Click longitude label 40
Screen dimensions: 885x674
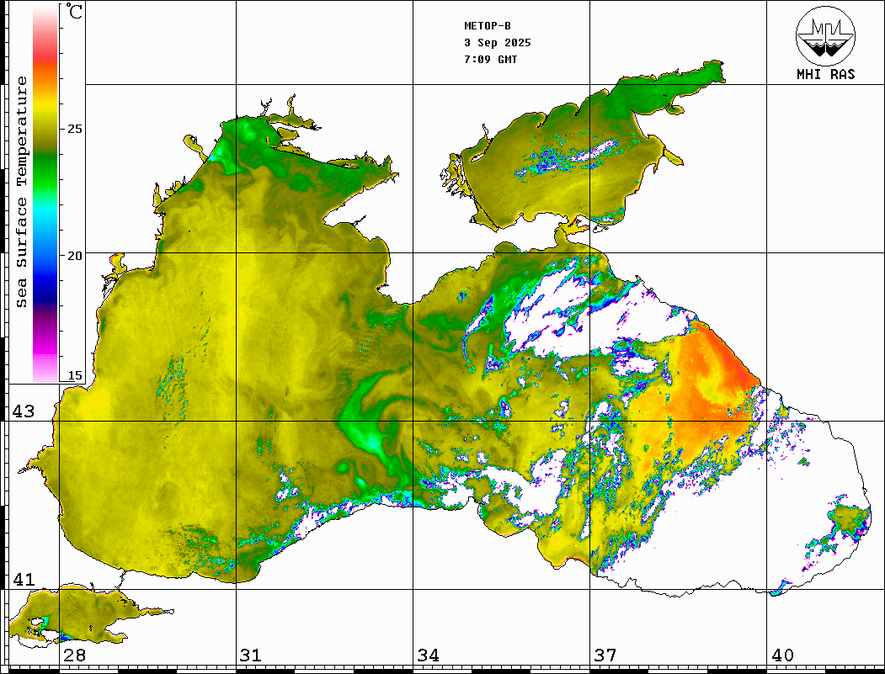[x=782, y=655]
